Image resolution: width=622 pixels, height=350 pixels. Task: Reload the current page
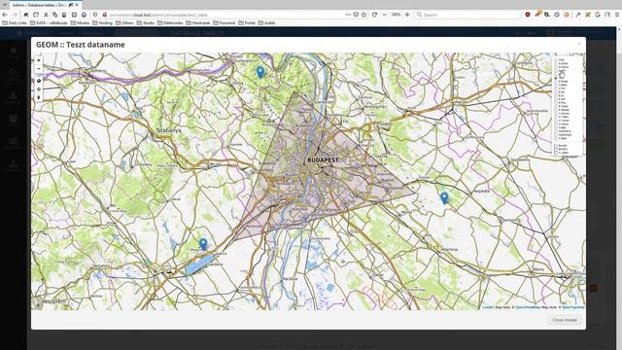click(x=374, y=15)
